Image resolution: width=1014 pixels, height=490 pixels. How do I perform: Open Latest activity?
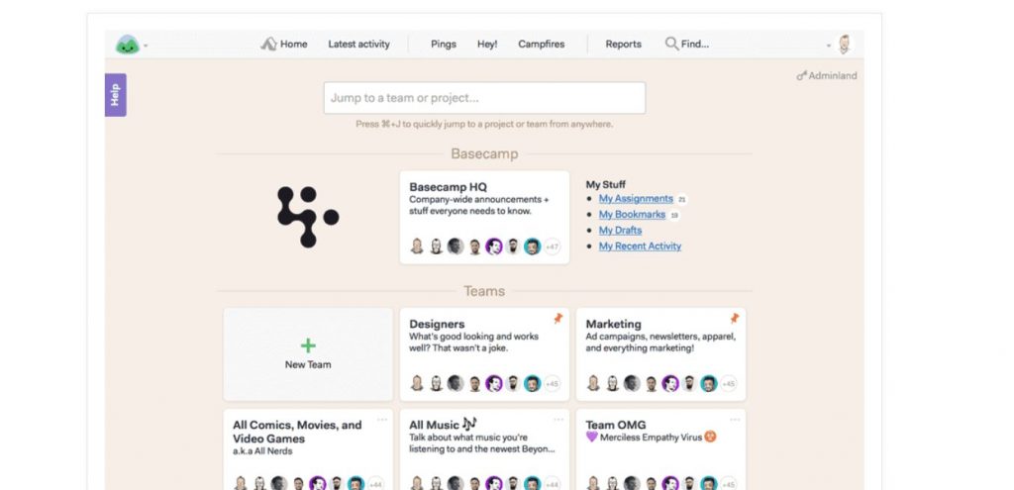pos(358,44)
